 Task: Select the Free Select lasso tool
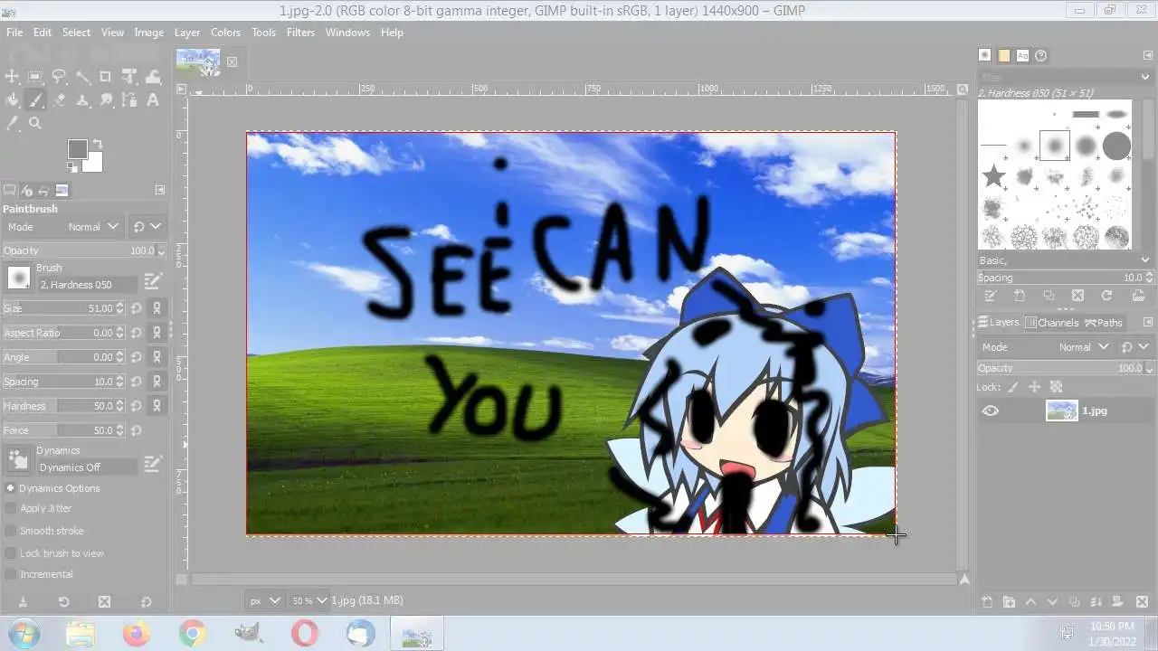click(59, 77)
